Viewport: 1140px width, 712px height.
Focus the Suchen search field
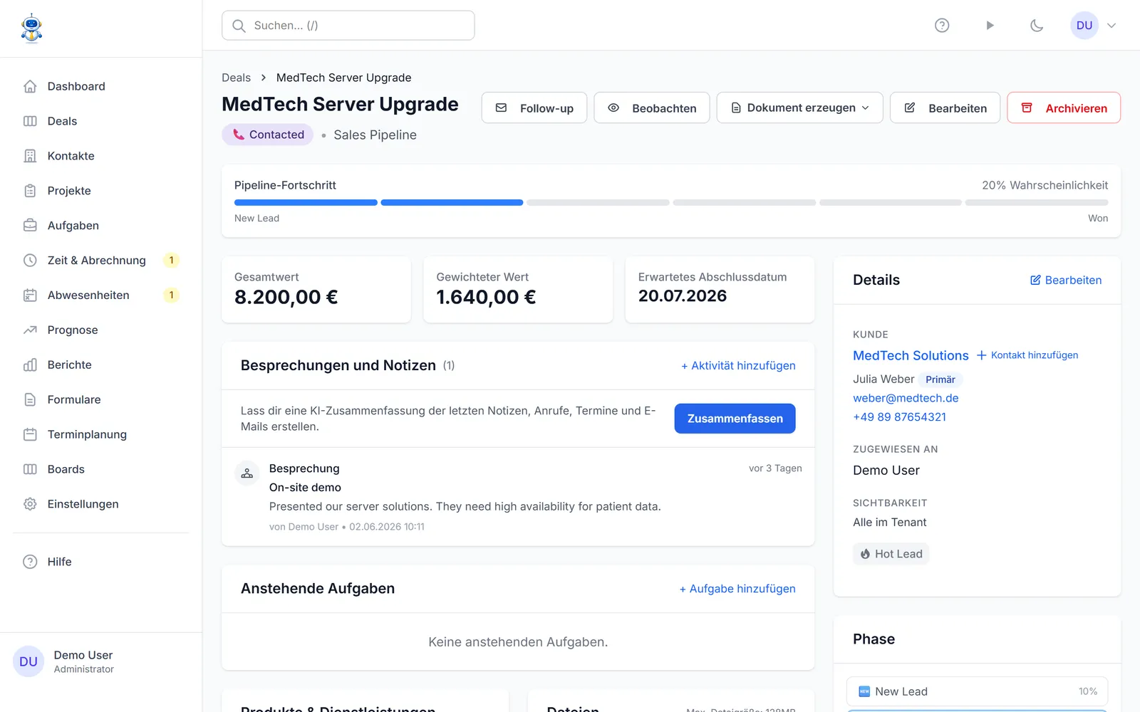(348, 26)
